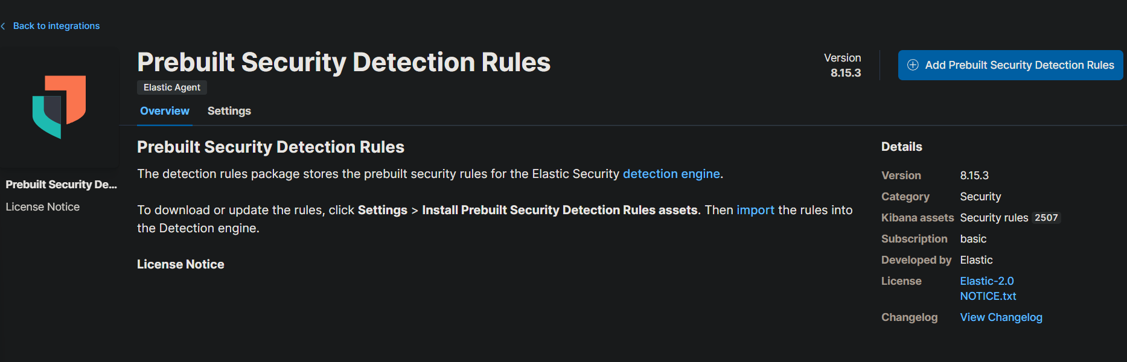
Task: Open the Elastic-2.0 license link
Action: [x=987, y=281]
